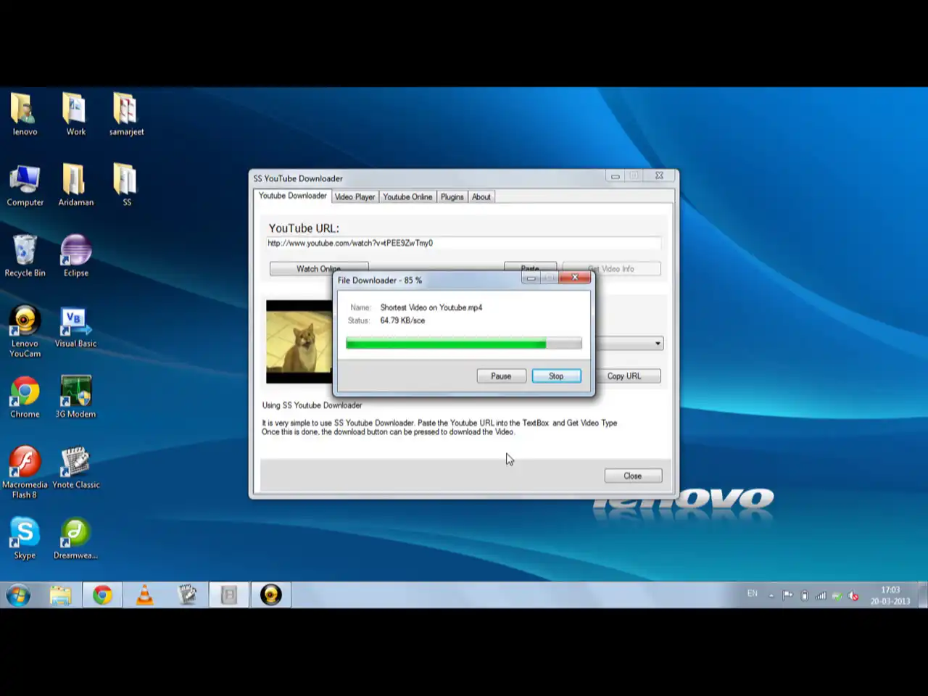Select the Work folder on desktop

coord(75,114)
